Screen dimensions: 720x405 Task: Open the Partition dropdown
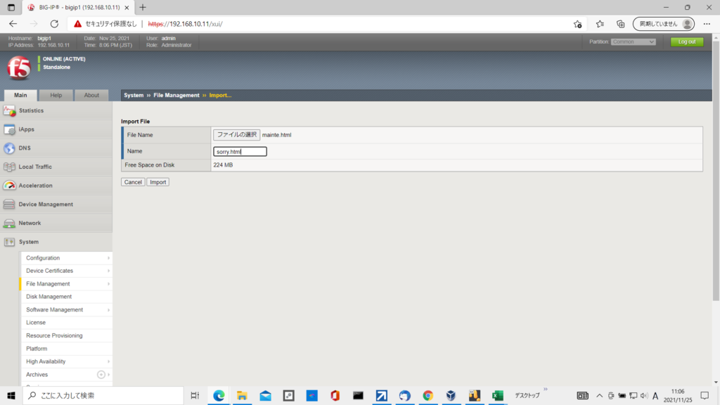633,41
